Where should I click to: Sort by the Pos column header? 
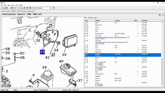click(90, 20)
